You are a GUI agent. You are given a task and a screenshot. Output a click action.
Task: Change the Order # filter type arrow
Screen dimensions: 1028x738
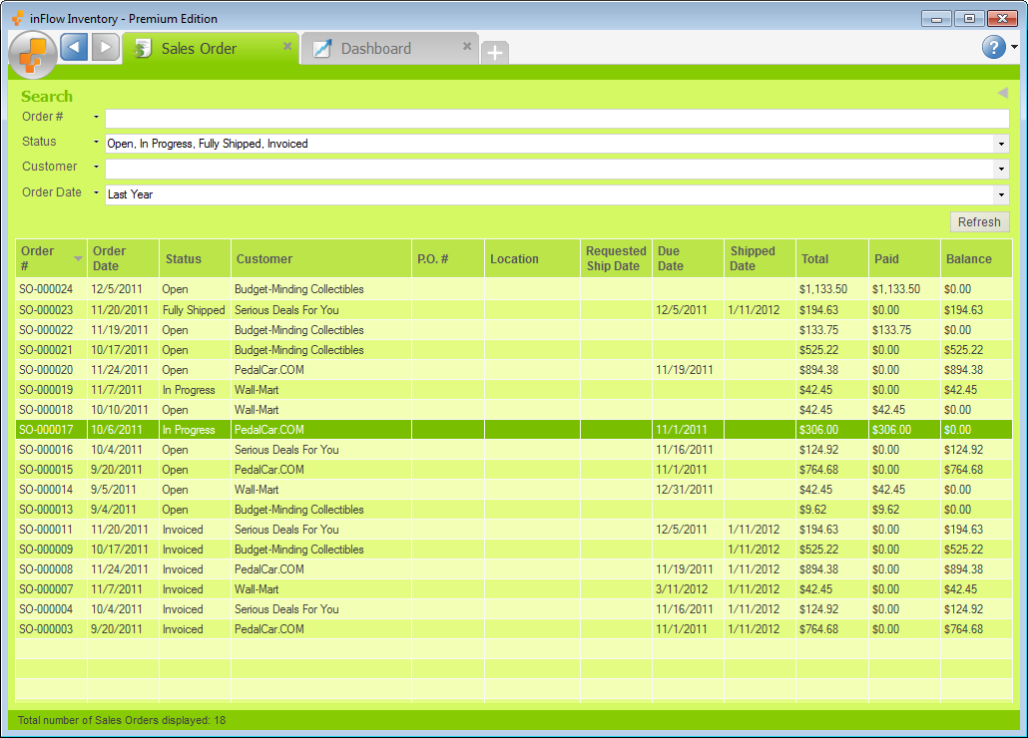pos(97,117)
